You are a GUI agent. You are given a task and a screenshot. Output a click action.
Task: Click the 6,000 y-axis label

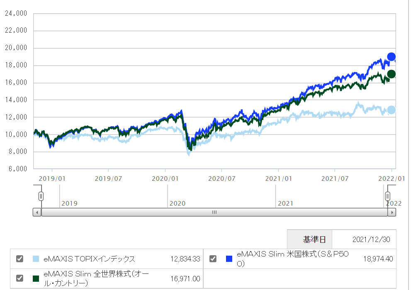[18, 169]
